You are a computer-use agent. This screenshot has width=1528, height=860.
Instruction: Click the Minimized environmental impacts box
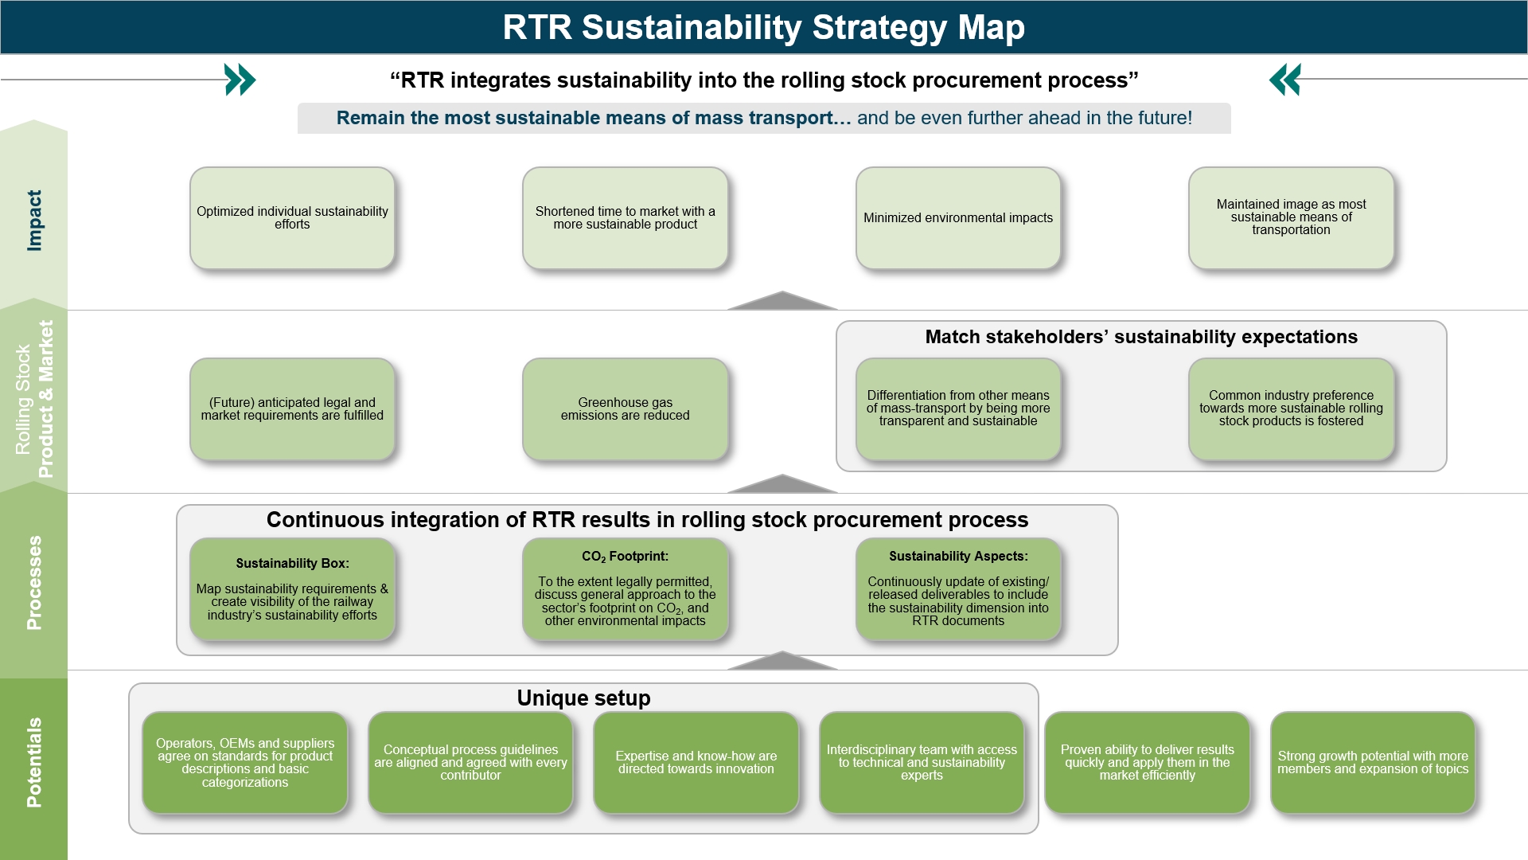[958, 217]
